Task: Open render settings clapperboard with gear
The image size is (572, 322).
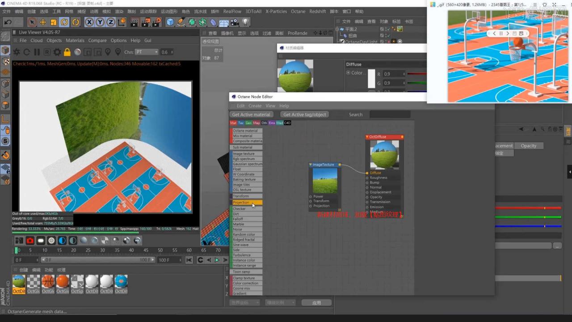Action: click(x=156, y=22)
